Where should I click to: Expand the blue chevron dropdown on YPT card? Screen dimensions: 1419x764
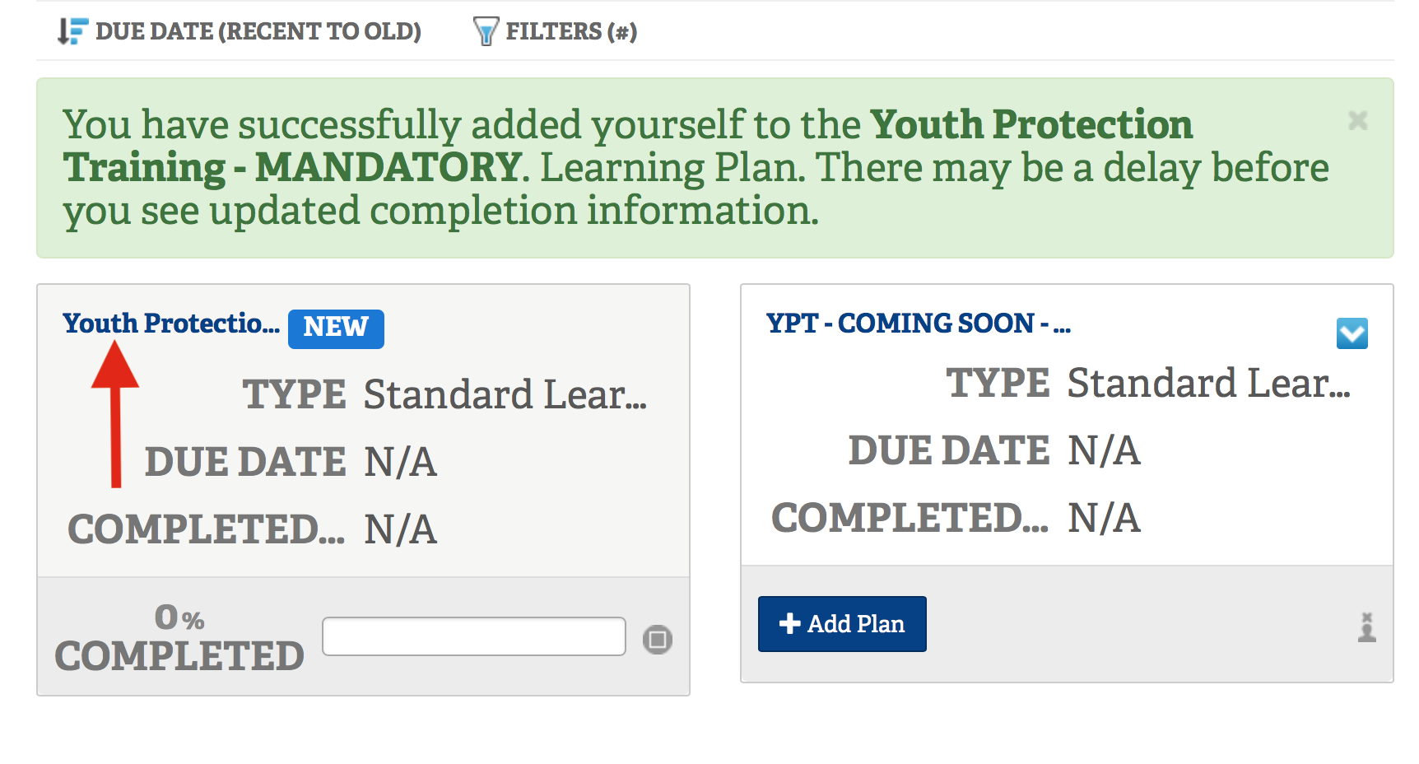tap(1352, 333)
